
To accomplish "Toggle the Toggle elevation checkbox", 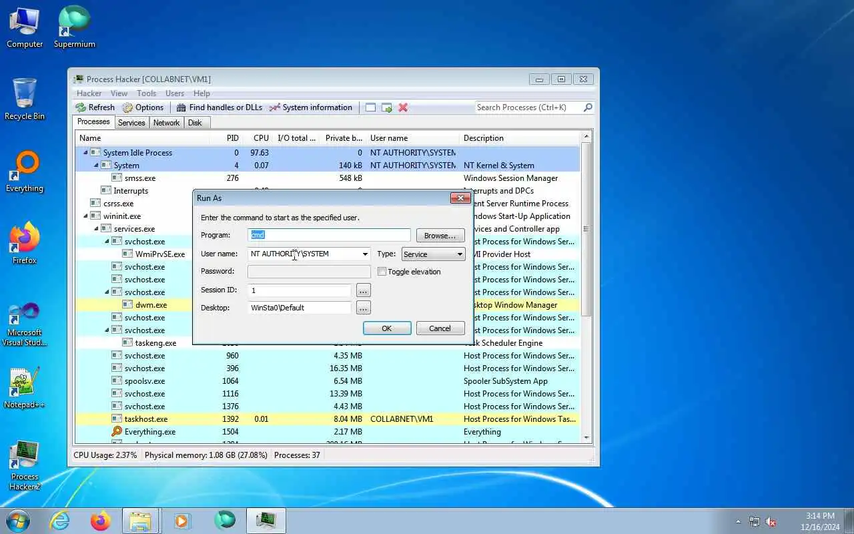I will coord(382,272).
